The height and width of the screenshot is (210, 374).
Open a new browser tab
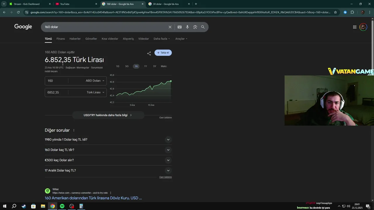(x=196, y=4)
